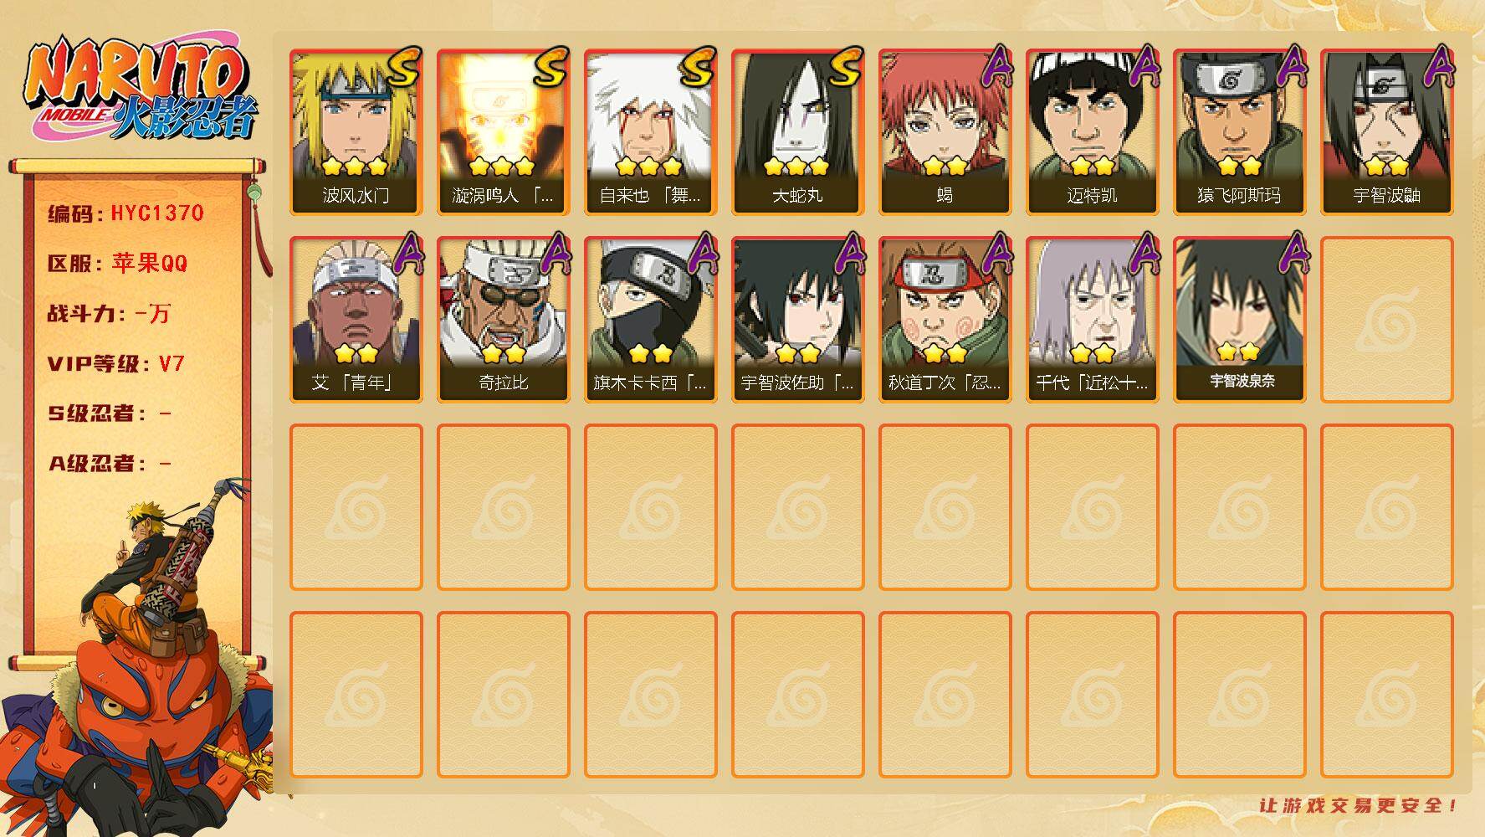Choose the 自来也 white-haired ninja card
Viewport: 1485px width, 837px height.
[650, 132]
